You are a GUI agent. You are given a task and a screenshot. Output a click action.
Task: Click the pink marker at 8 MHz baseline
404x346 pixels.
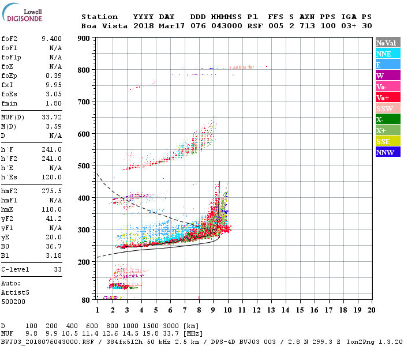pyautogui.click(x=199, y=298)
